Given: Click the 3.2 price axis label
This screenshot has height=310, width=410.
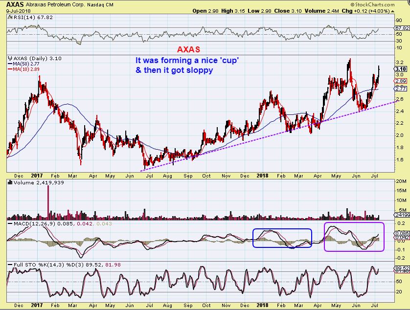Looking at the screenshot, I should coord(400,63).
